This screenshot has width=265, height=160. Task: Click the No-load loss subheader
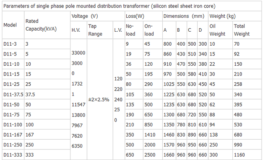point(130,30)
